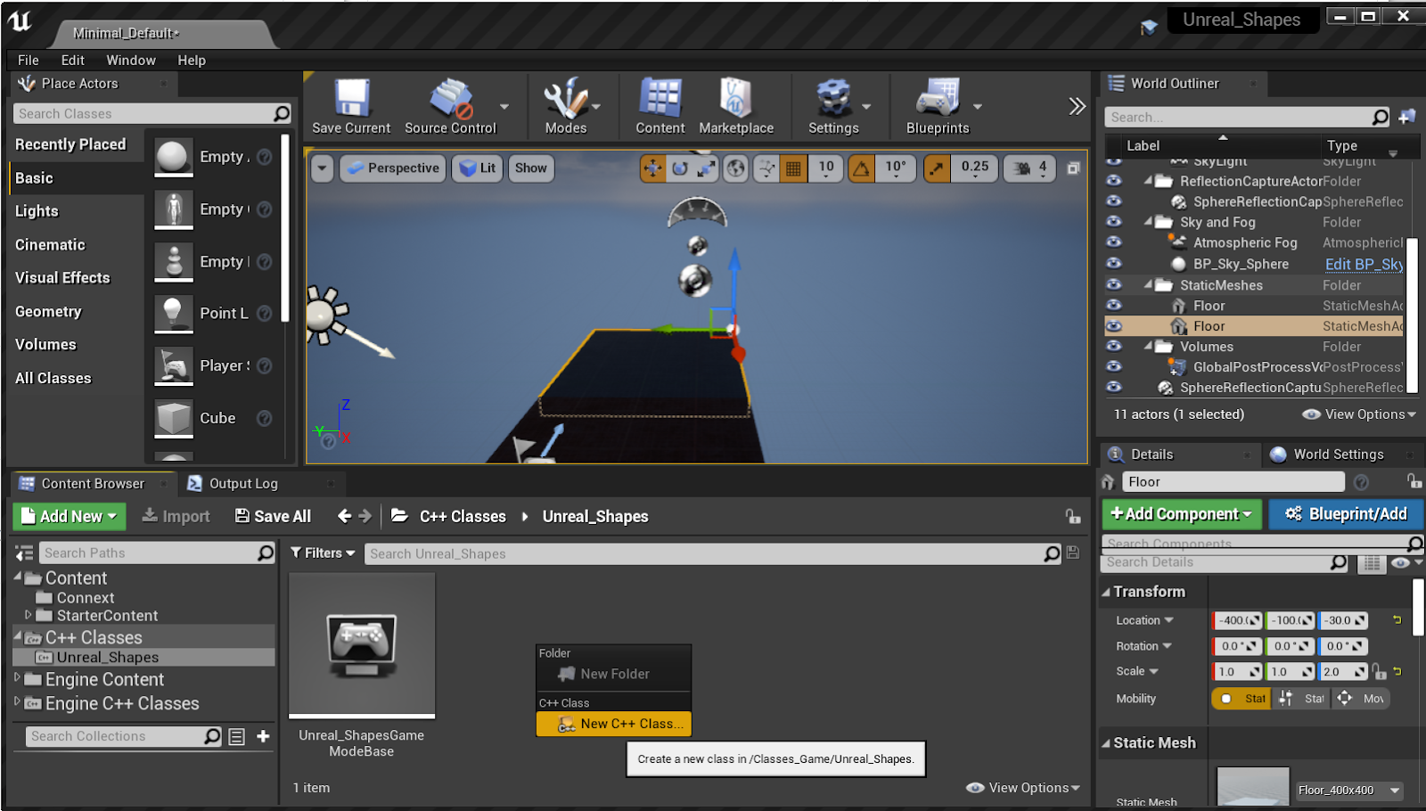The image size is (1426, 811).
Task: Open the Marketplace toolbar icon
Action: coord(736,98)
